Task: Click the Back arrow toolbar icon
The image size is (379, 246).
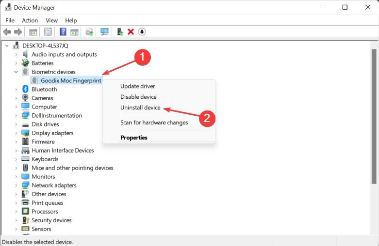Action: coord(7,32)
